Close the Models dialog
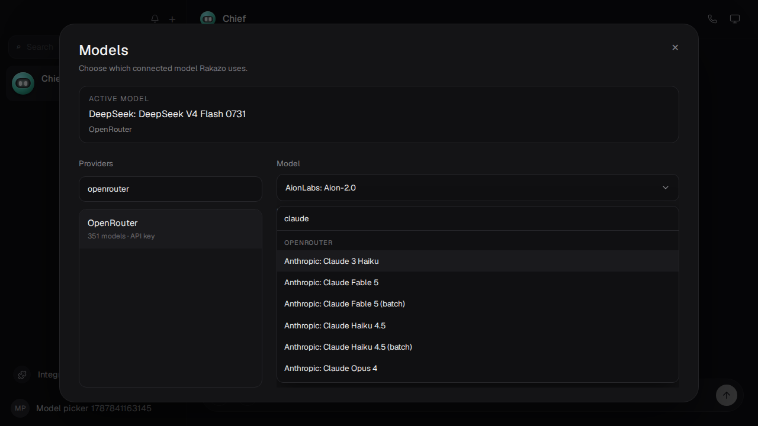This screenshot has width=758, height=426. point(675,47)
